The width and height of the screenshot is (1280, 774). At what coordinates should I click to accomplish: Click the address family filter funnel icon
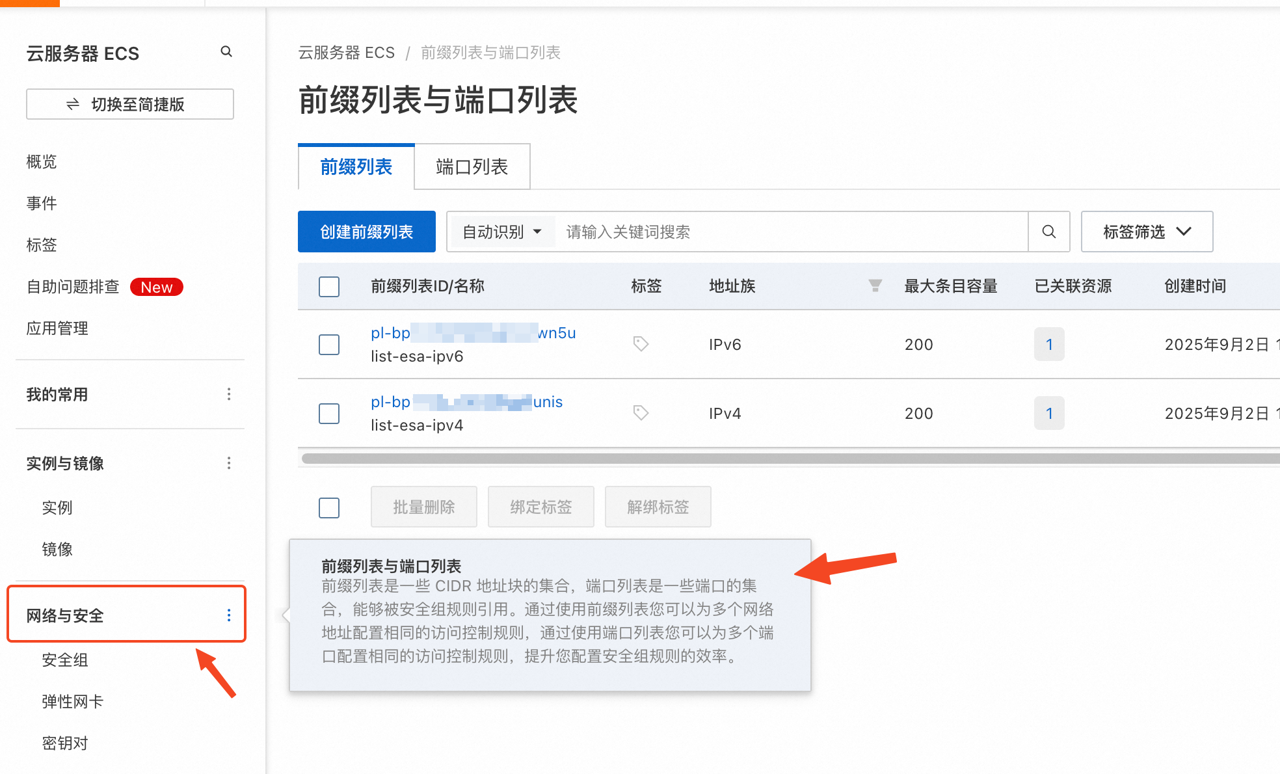(x=875, y=286)
